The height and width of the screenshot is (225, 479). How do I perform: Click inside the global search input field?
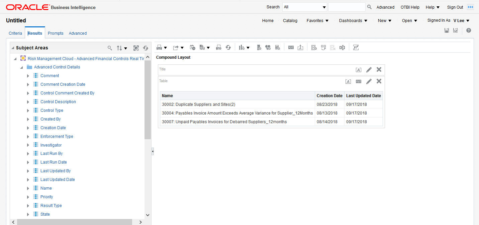click(x=347, y=7)
